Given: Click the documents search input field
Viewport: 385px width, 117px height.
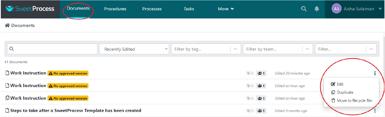Looking at the screenshot, I should click(x=52, y=49).
